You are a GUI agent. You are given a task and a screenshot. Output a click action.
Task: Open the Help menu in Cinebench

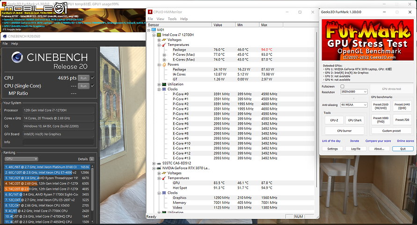coord(15,44)
